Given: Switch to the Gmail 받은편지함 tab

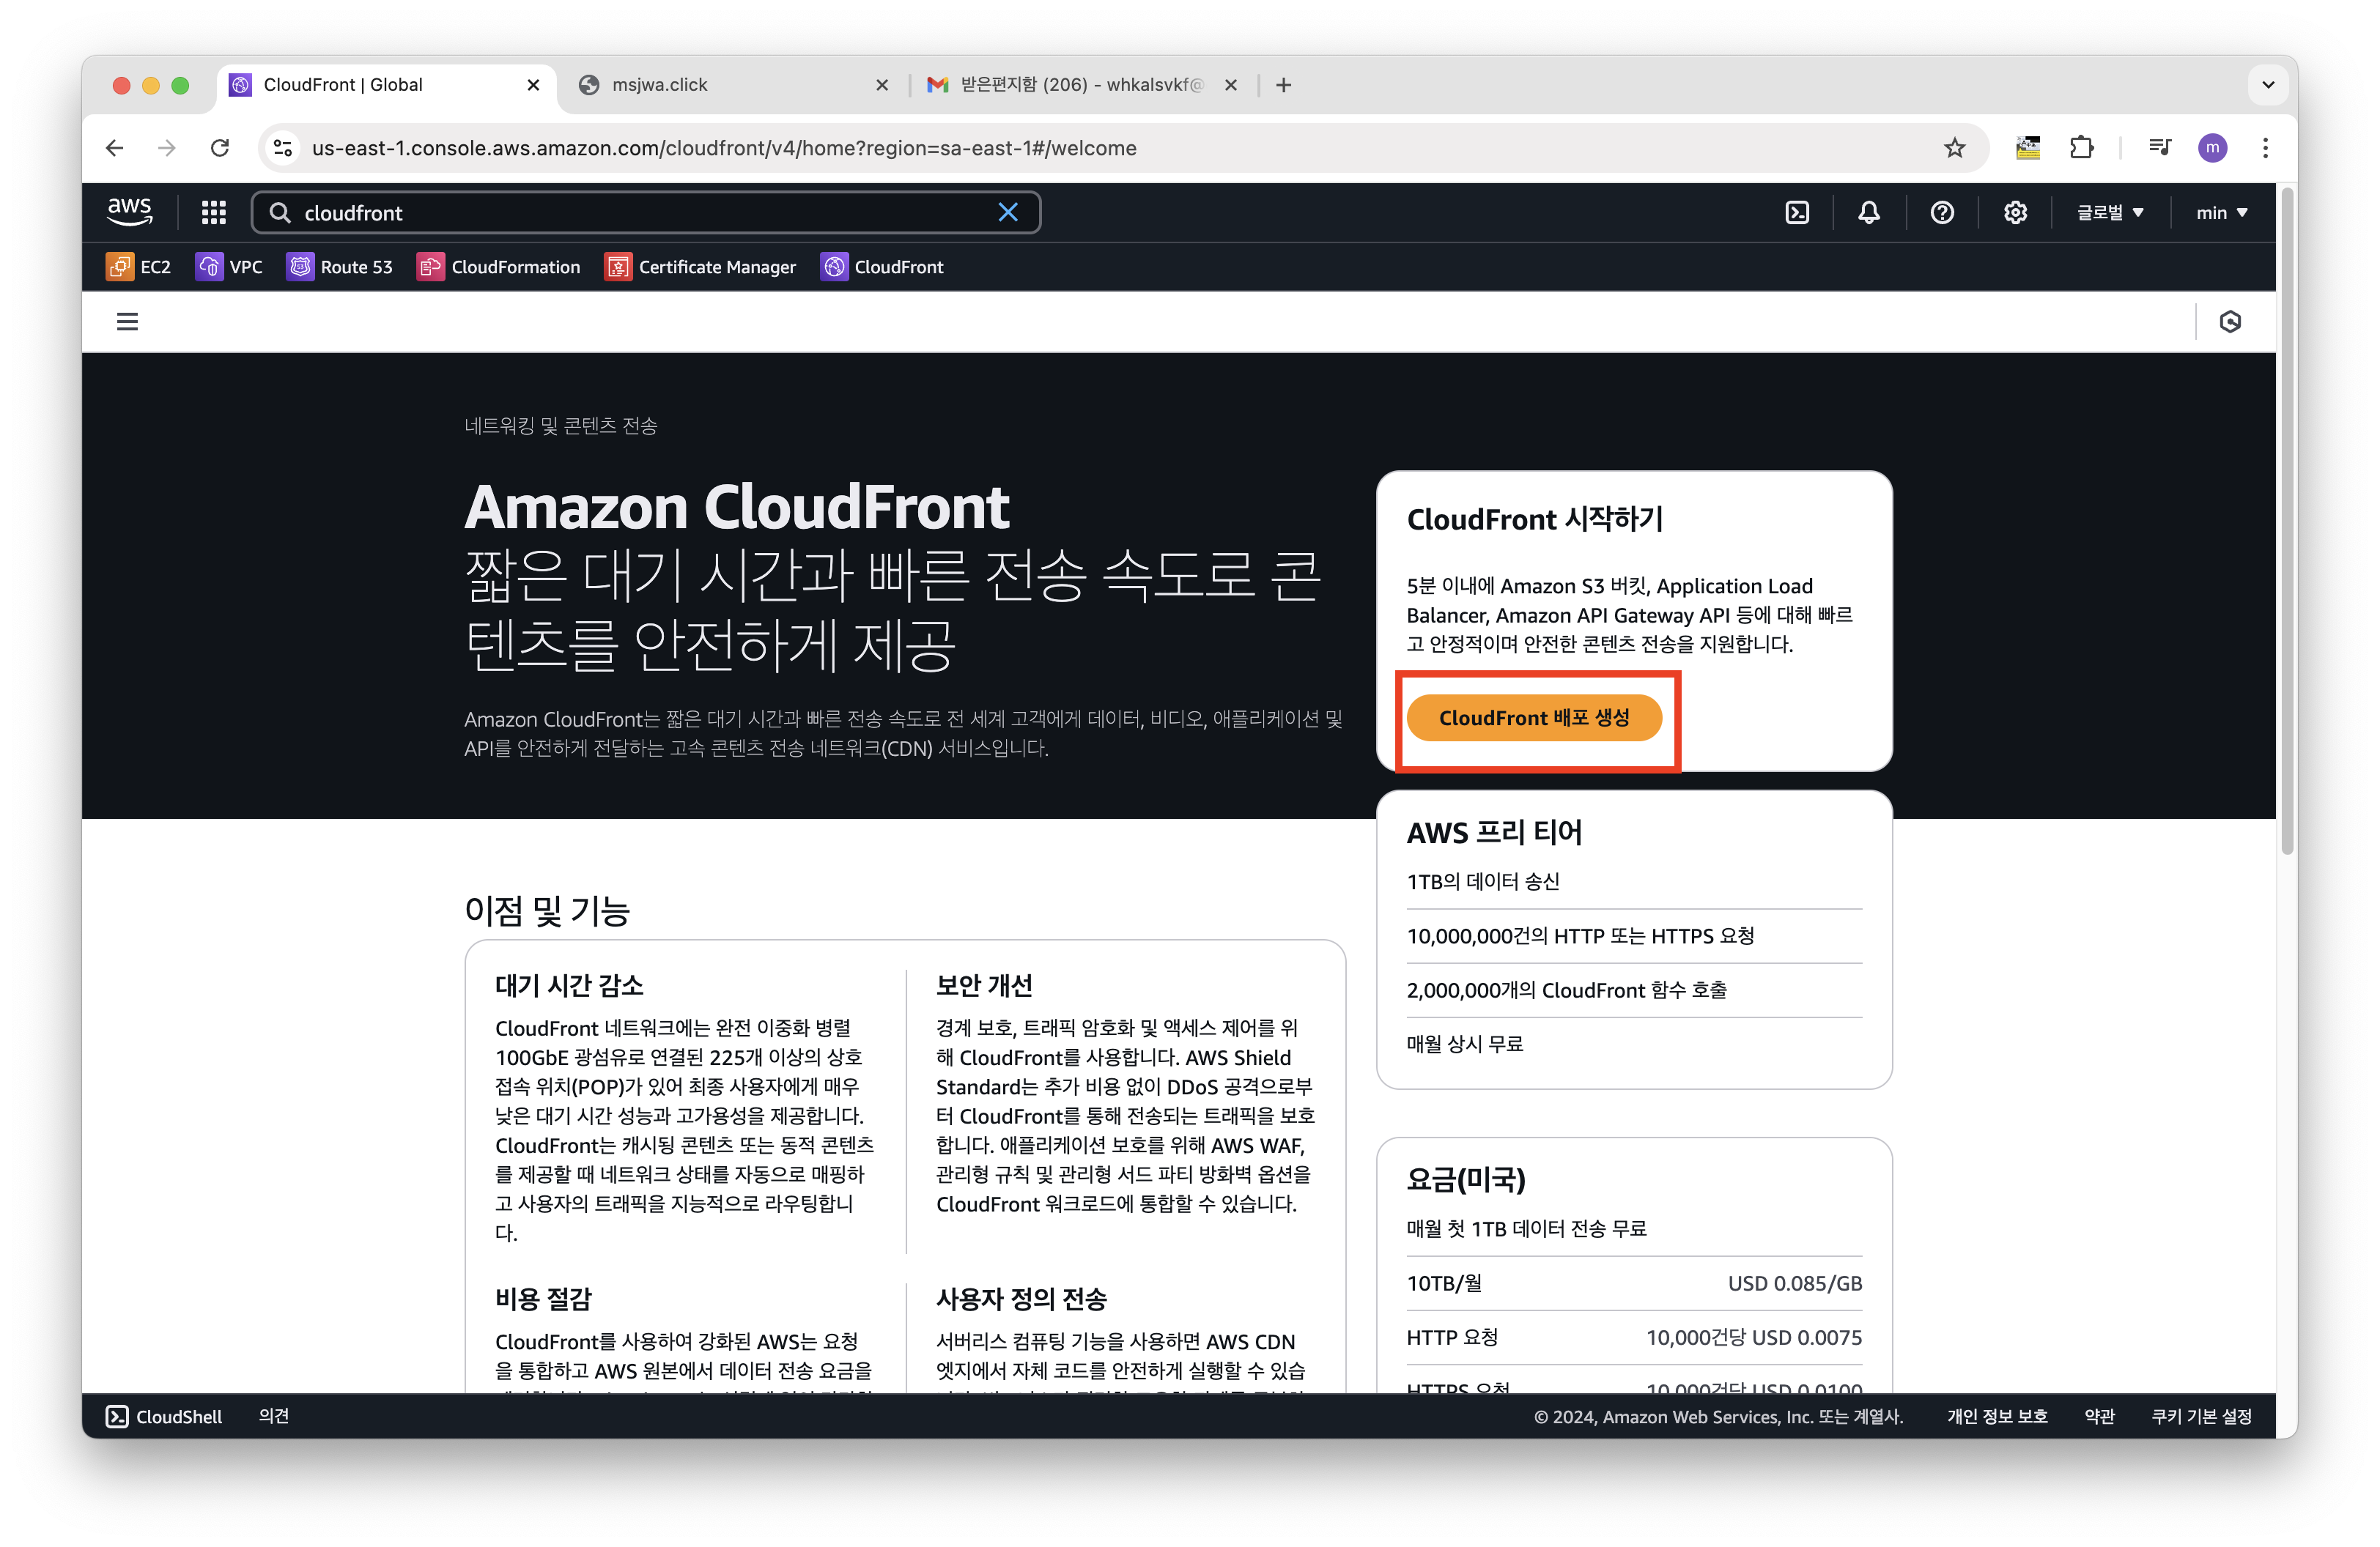Looking at the screenshot, I should (x=1080, y=85).
